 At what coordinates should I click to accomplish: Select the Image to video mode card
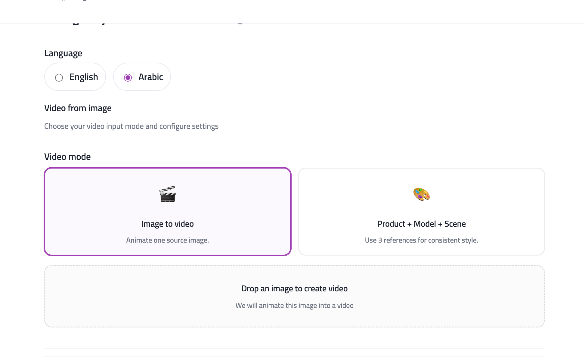pyautogui.click(x=167, y=211)
